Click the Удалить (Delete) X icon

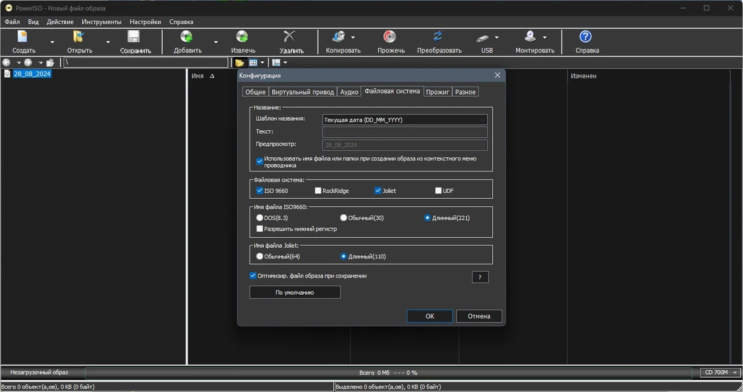coord(289,37)
